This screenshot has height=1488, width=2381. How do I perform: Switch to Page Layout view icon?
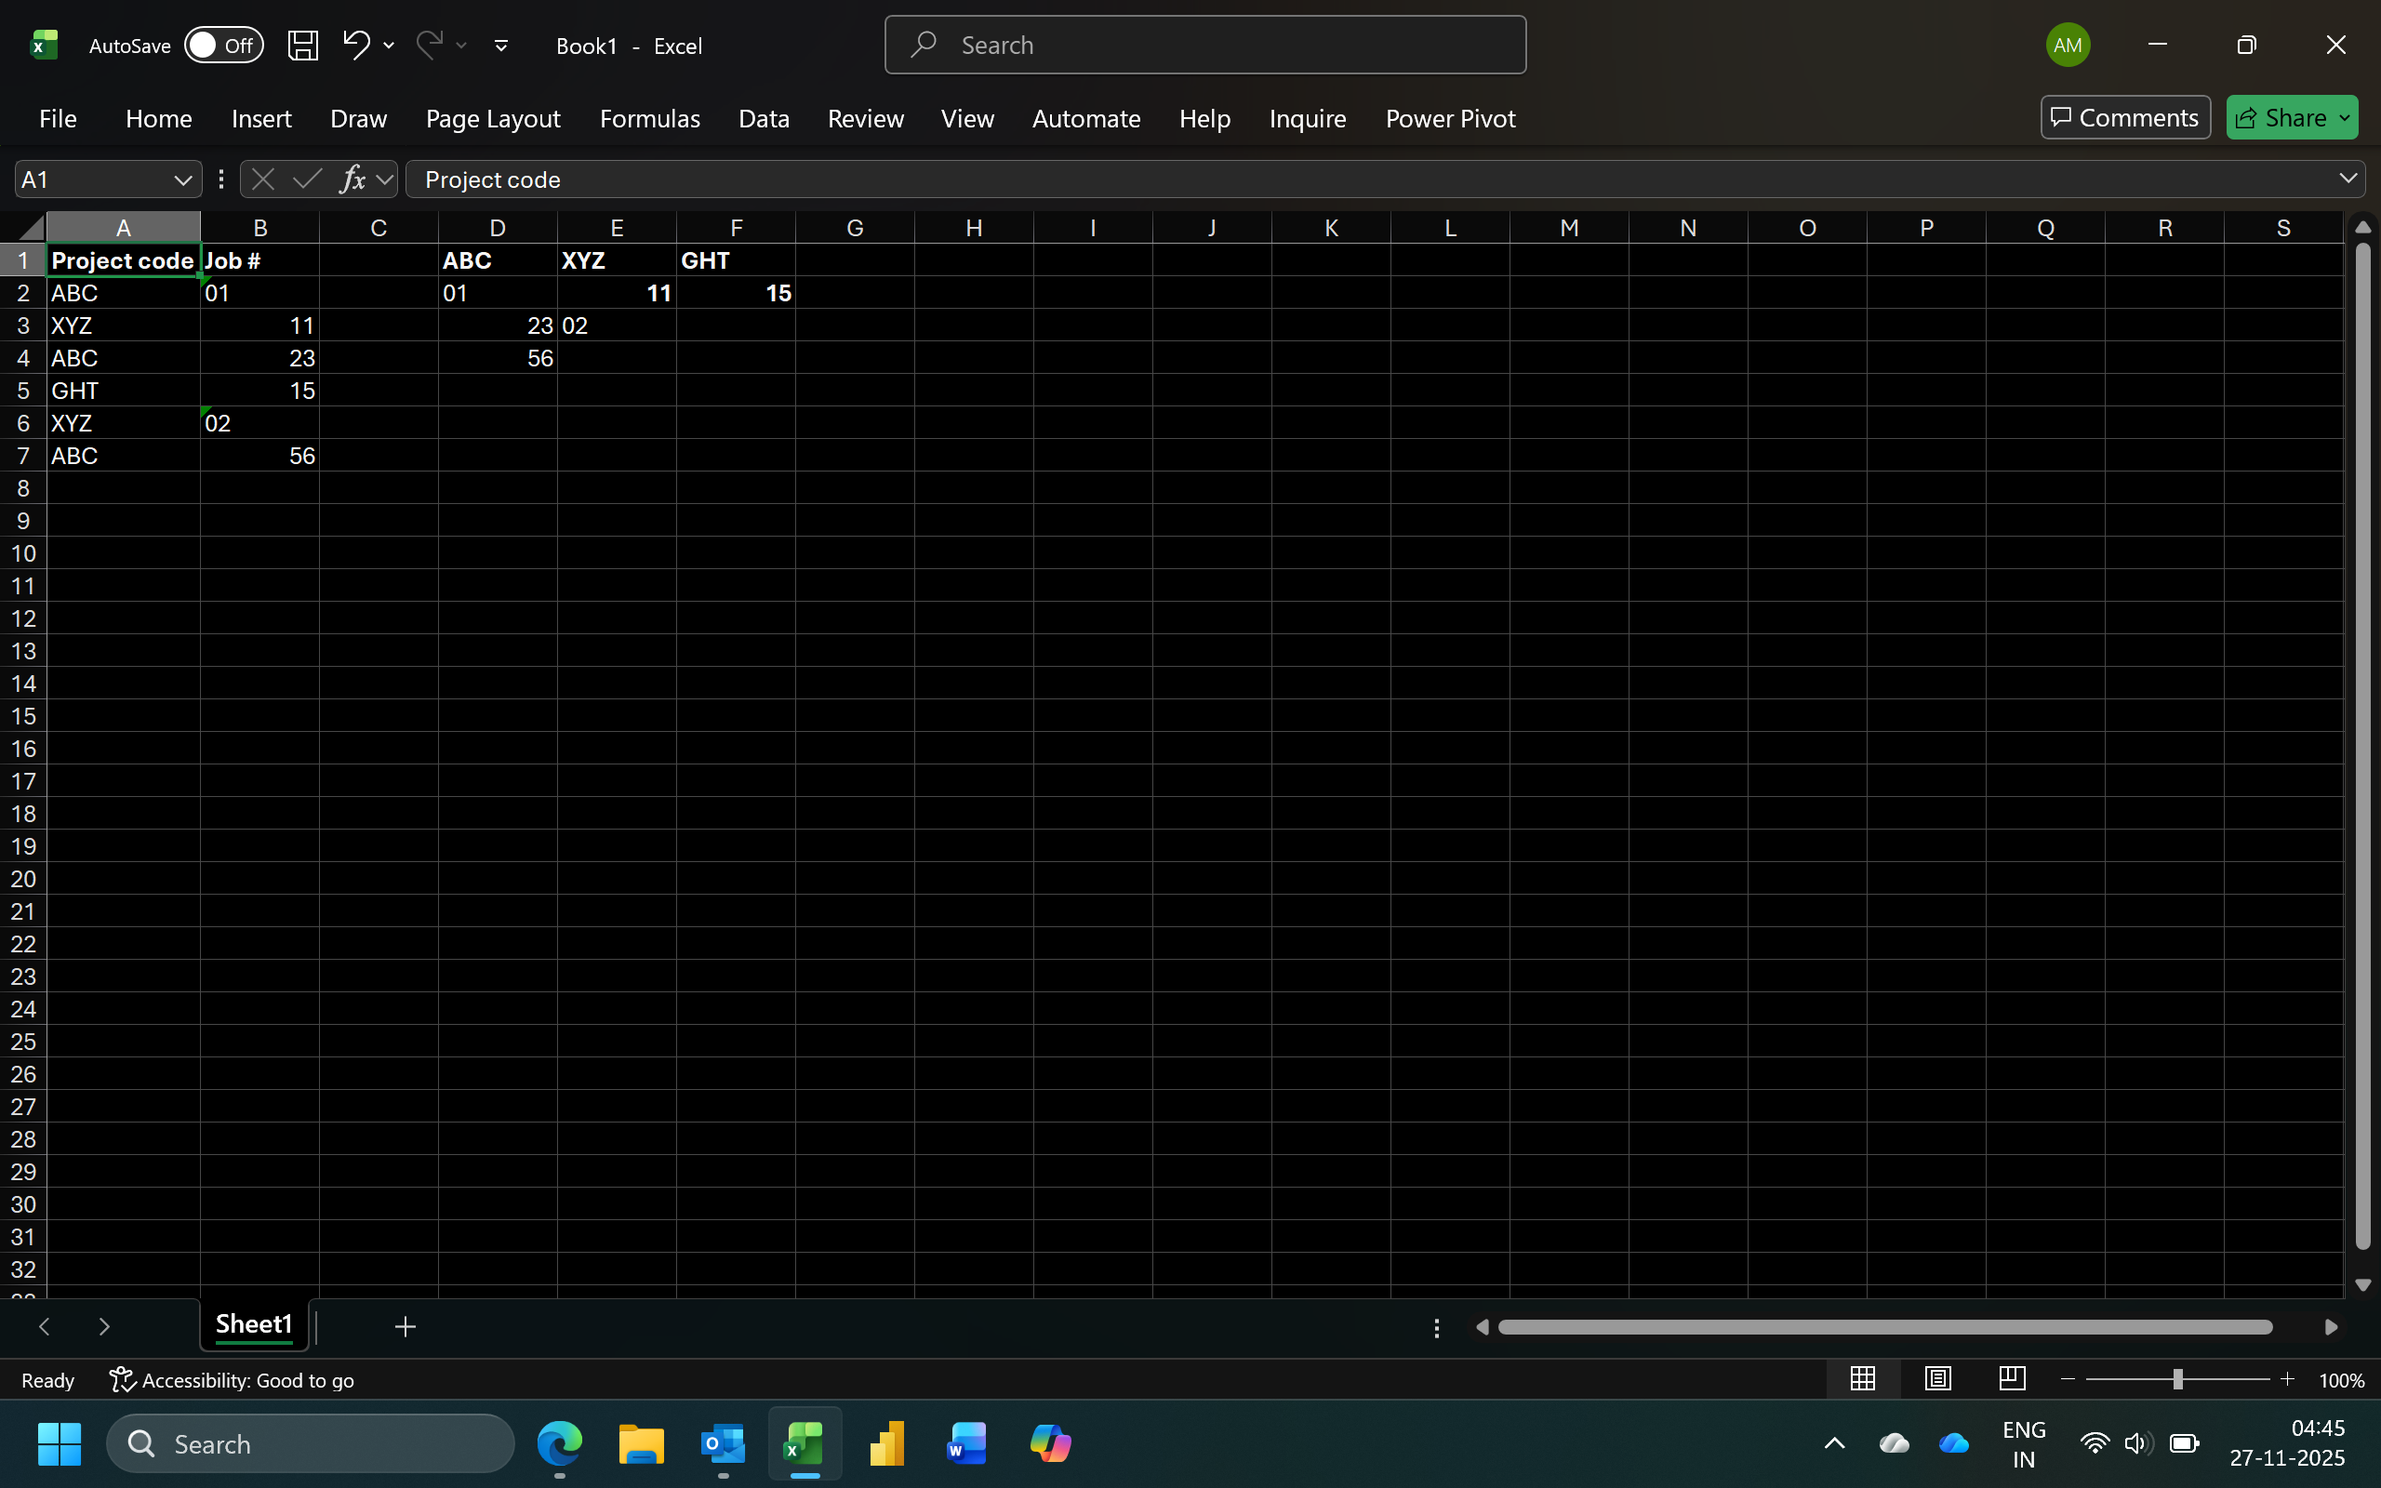point(1937,1379)
